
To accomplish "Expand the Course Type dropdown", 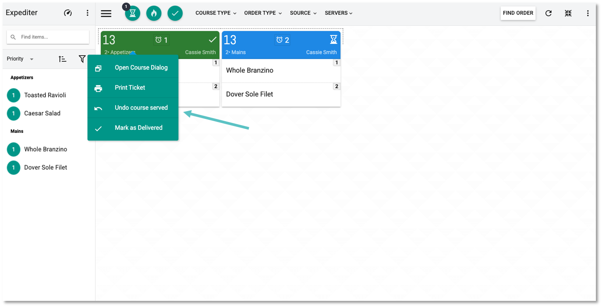I will [x=216, y=13].
